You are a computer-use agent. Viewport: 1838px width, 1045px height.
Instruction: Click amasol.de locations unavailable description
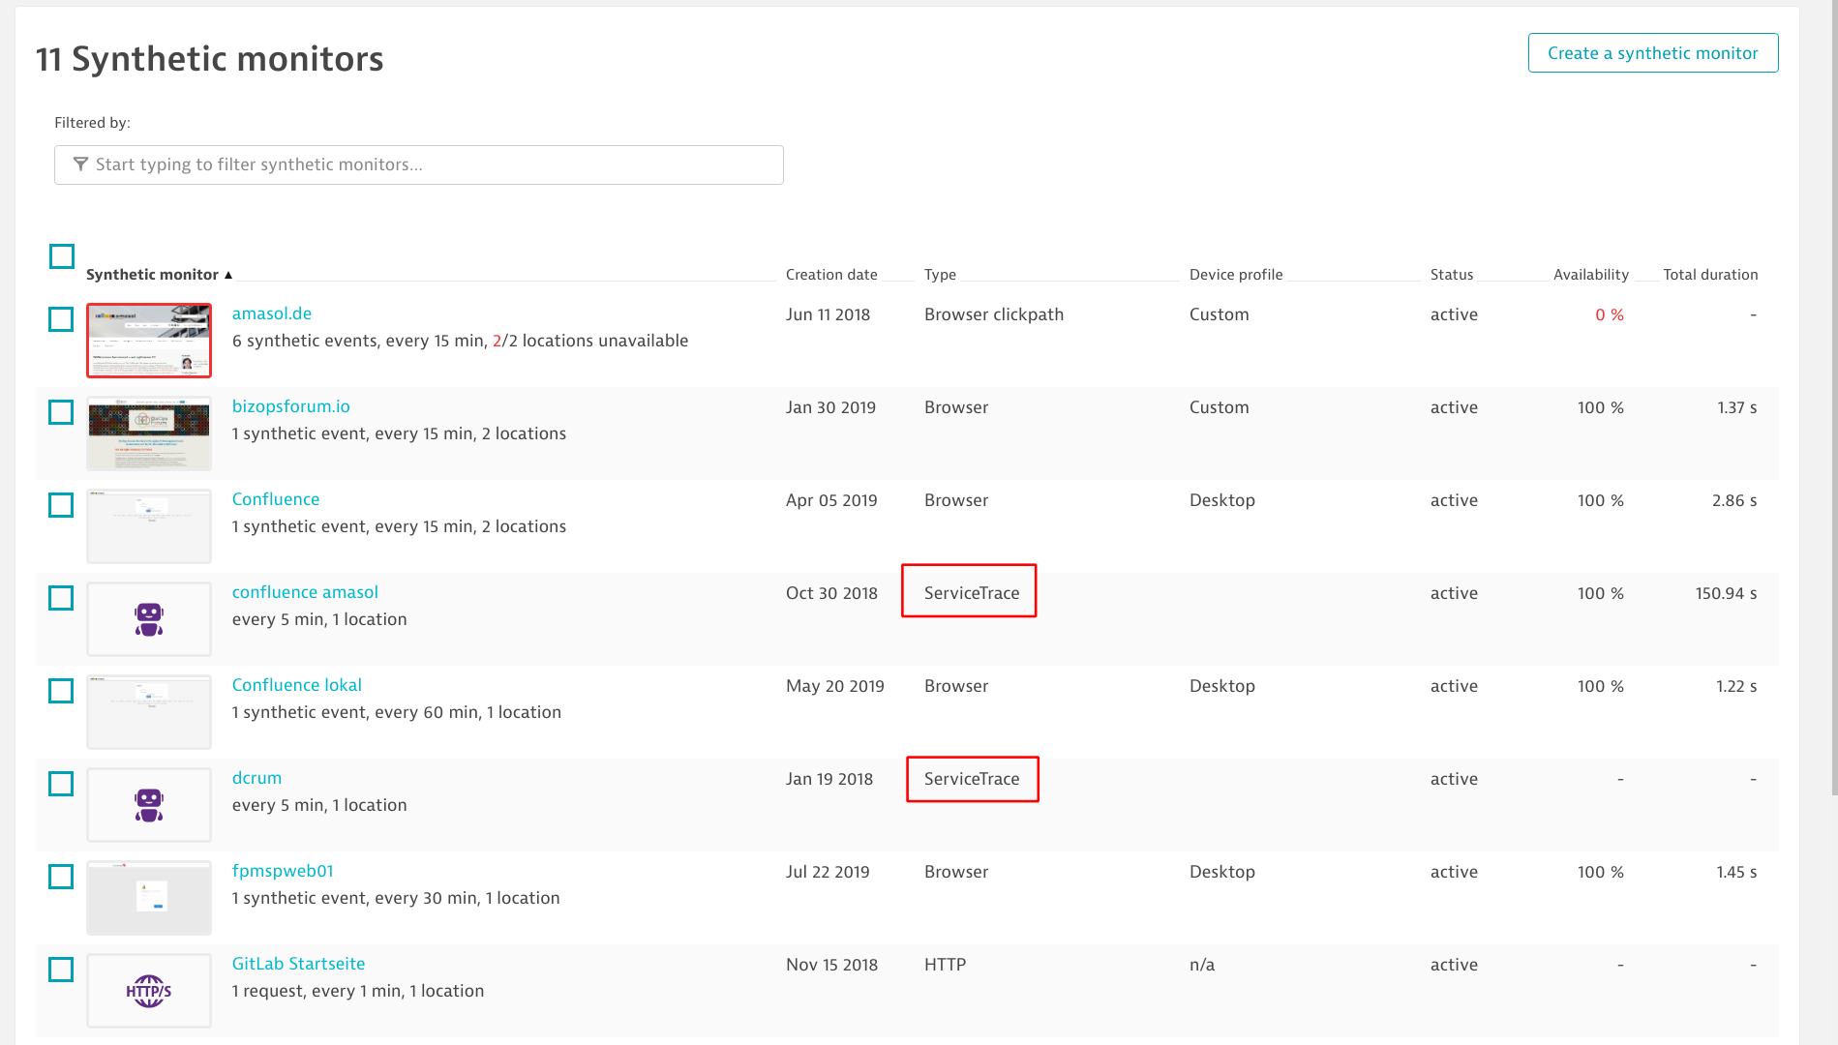(x=460, y=341)
